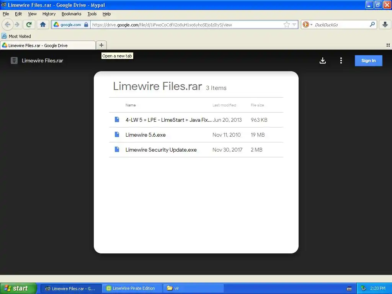Click file icon beside Limewire 5.6.exe
The image size is (392, 294).
[117, 134]
